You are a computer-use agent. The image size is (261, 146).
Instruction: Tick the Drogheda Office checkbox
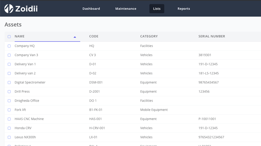[x=9, y=100]
